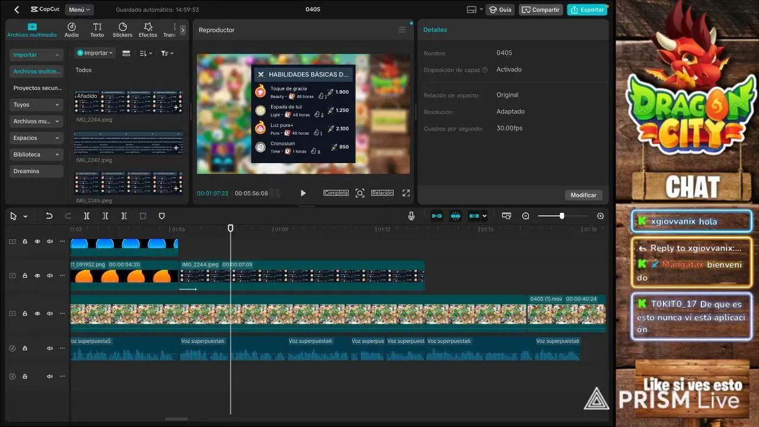Image resolution: width=759 pixels, height=427 pixels.
Task: Zoom out the timeline
Action: pyautogui.click(x=525, y=216)
